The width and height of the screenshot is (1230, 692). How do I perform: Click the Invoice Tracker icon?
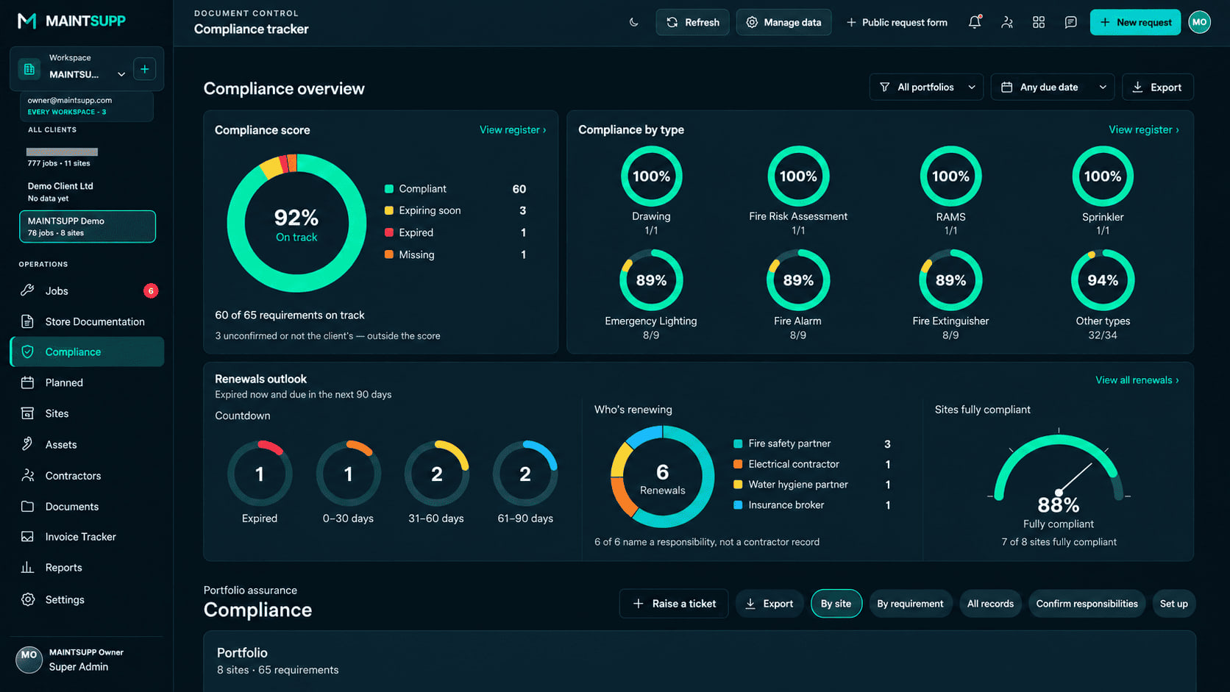pyautogui.click(x=27, y=537)
